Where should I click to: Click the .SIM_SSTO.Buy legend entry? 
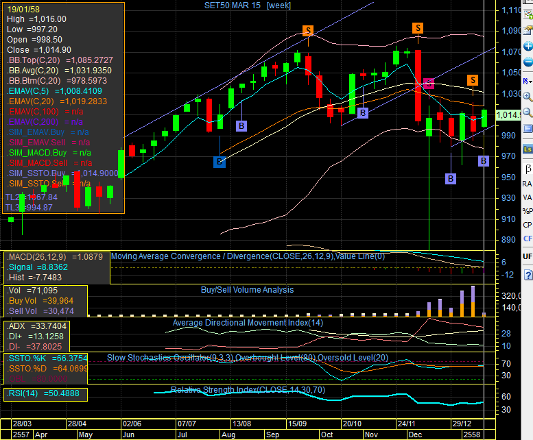coord(62,173)
